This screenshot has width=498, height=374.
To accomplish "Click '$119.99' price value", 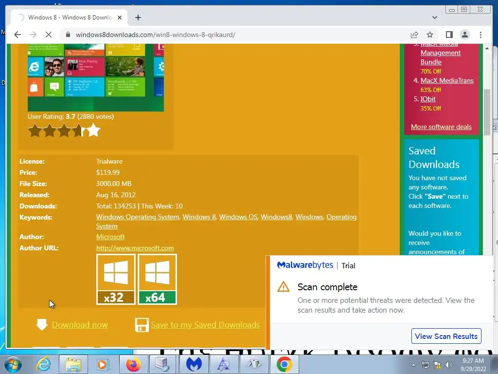I will click(x=108, y=172).
